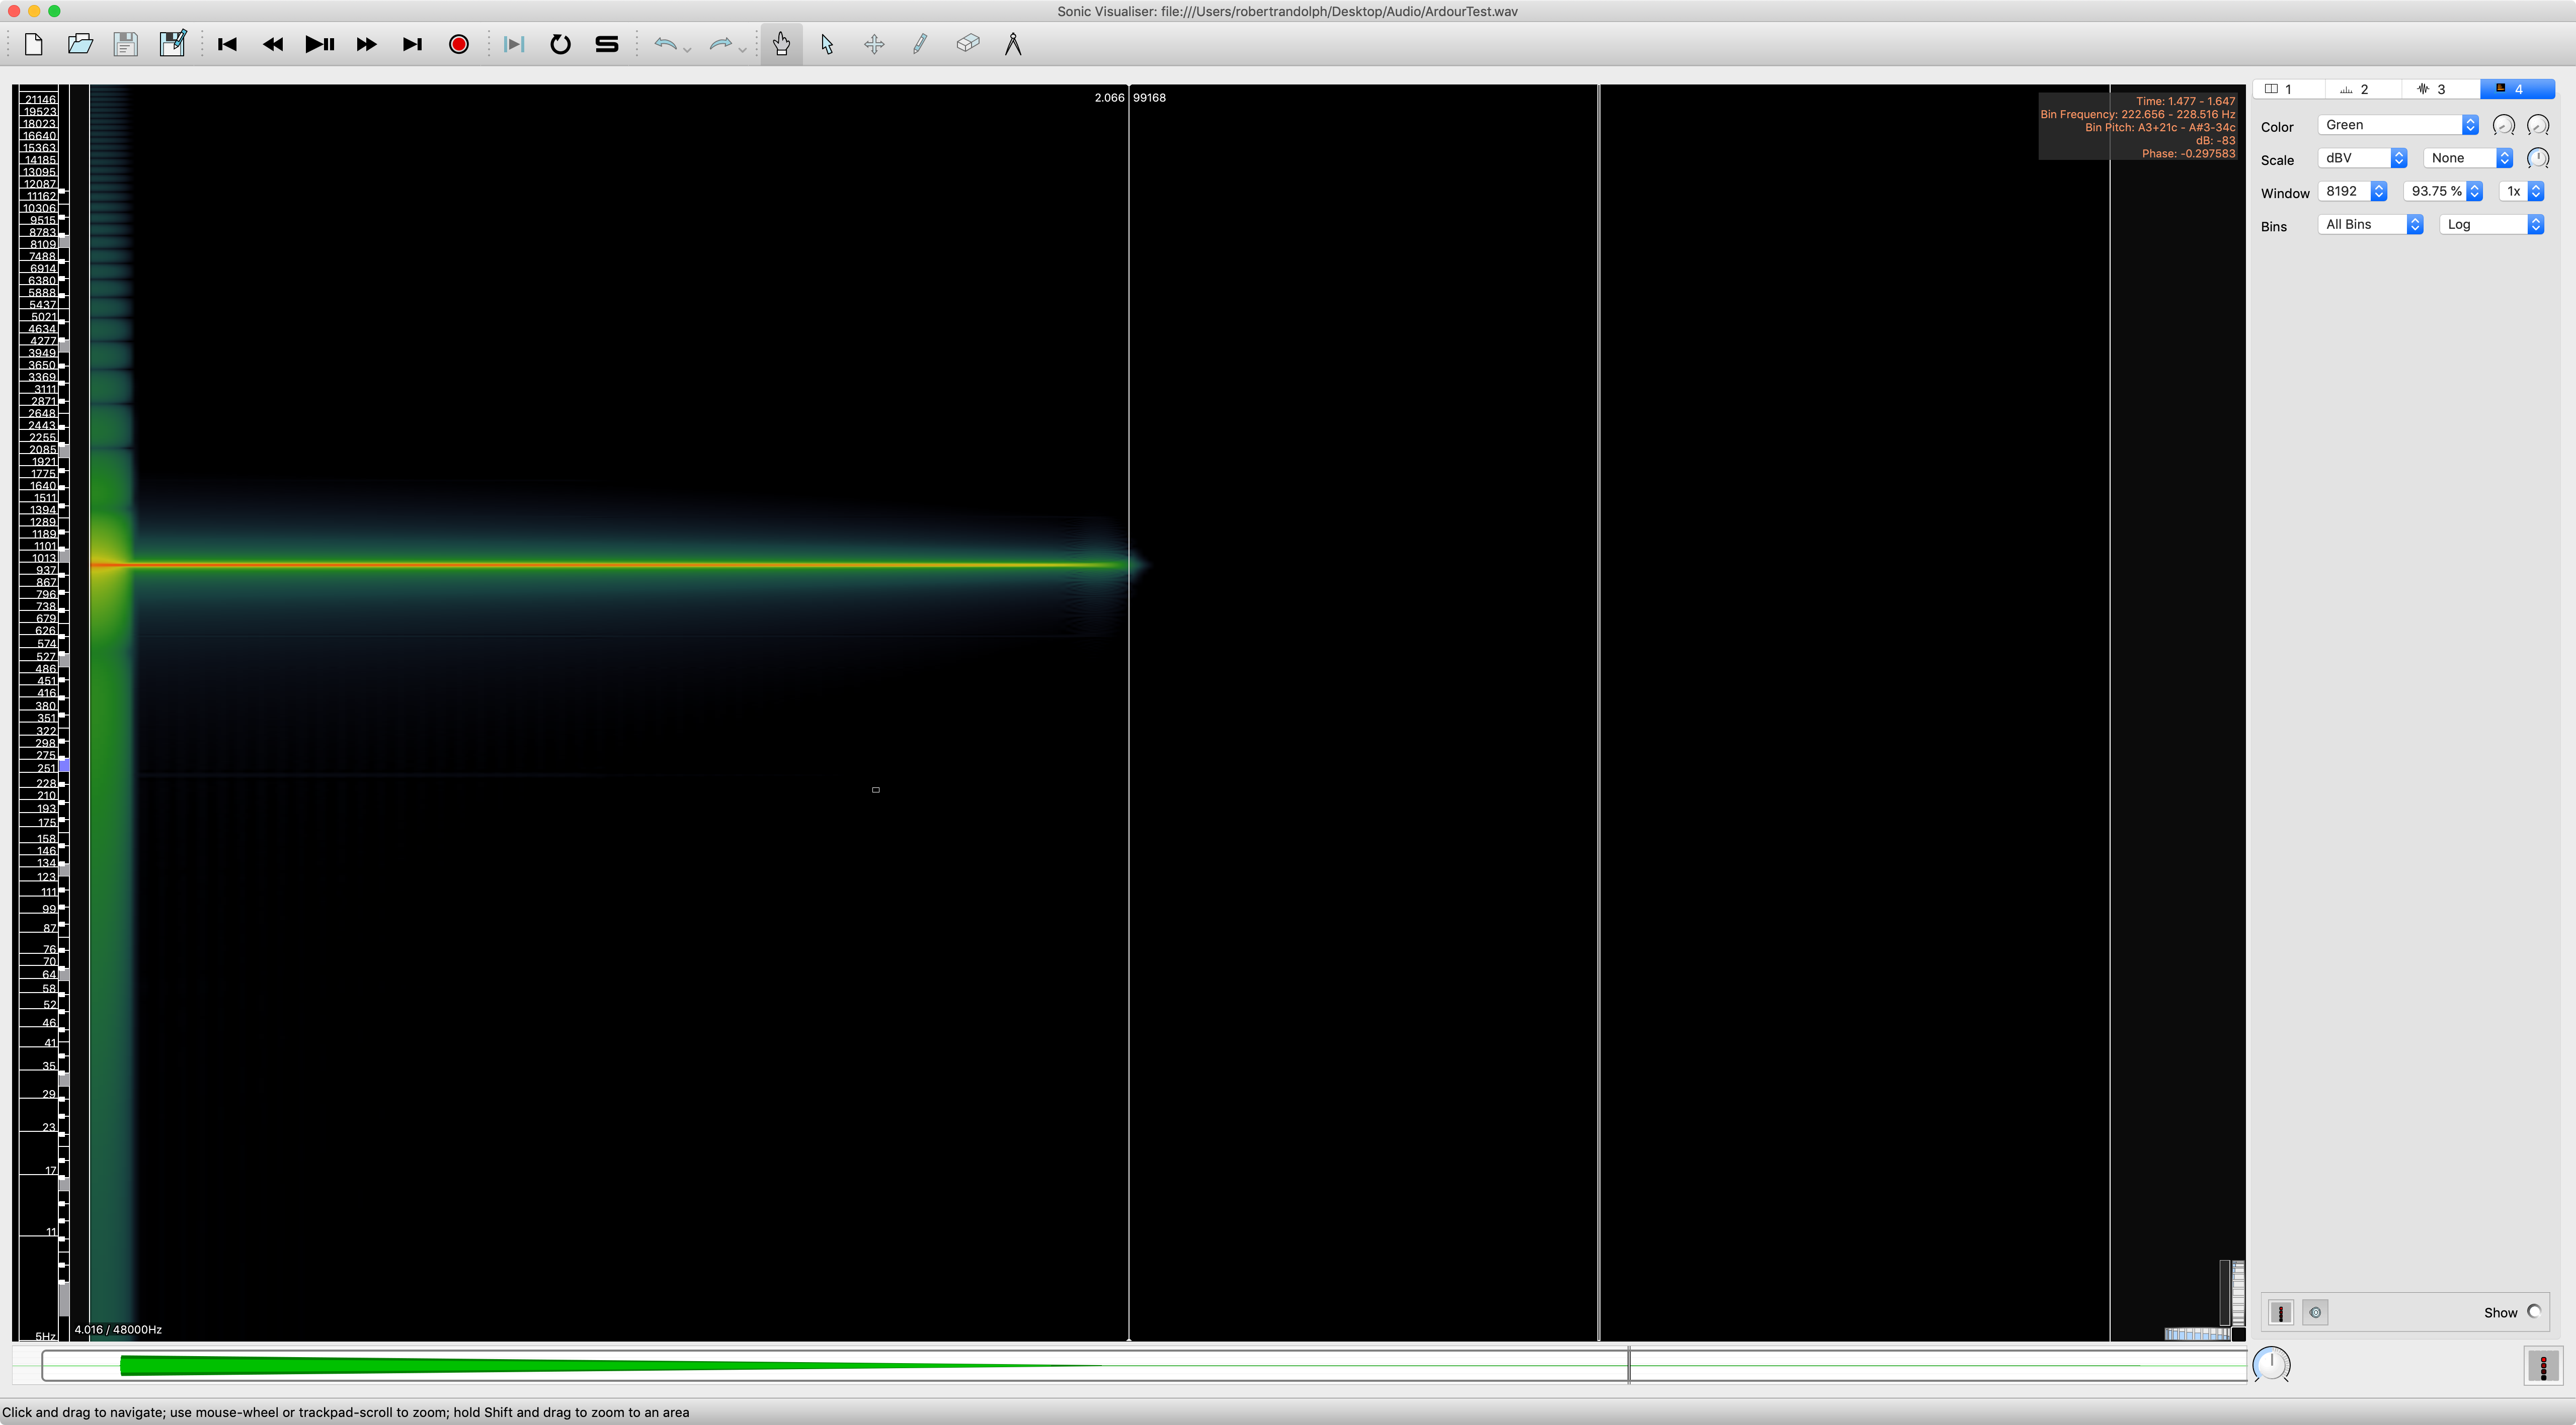Viewport: 2576px width, 1425px height.
Task: Select the Edit move tool
Action: [x=874, y=44]
